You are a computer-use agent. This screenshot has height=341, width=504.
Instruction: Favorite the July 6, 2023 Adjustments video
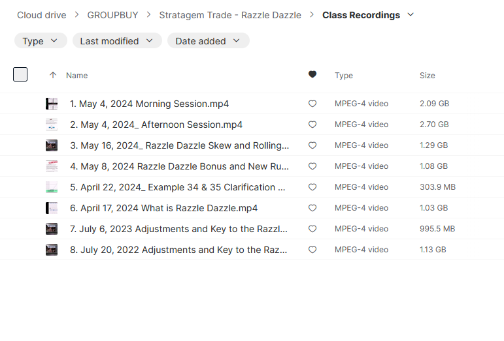click(x=312, y=229)
